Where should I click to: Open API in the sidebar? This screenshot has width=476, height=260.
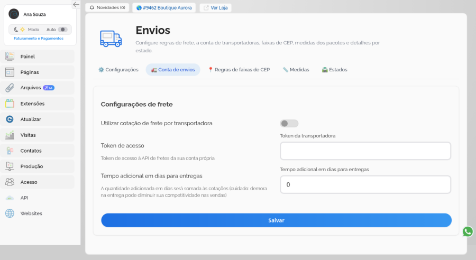[x=38, y=198]
